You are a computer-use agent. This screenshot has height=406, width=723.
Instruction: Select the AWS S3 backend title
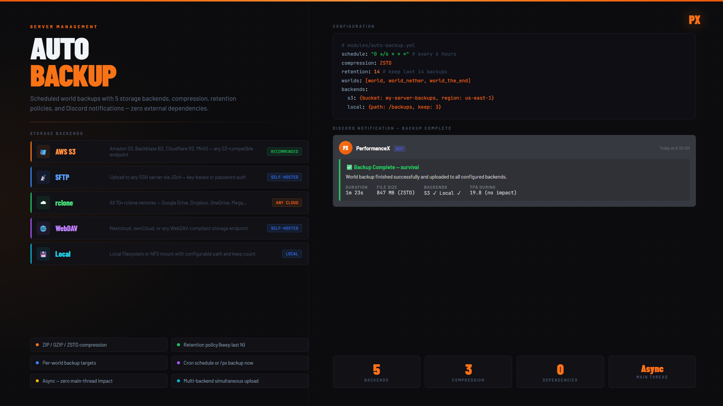pyautogui.click(x=66, y=152)
